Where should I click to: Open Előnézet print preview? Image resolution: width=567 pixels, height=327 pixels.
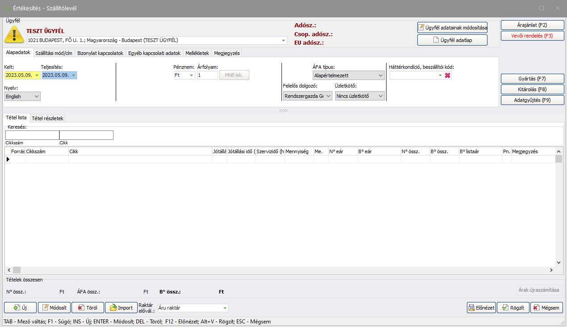481,307
